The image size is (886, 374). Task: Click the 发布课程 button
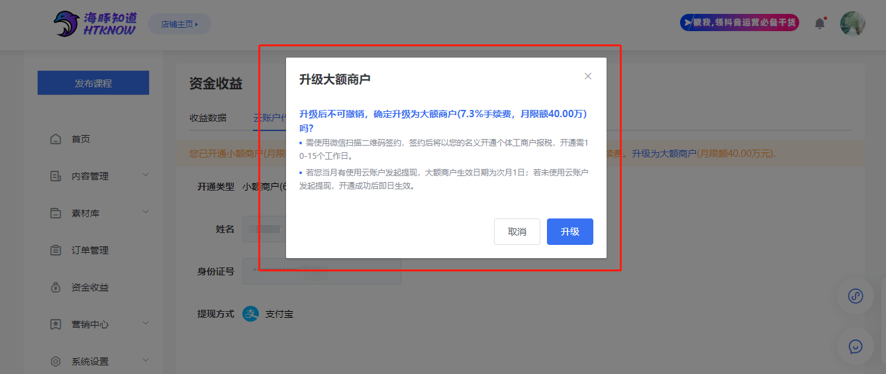[93, 83]
